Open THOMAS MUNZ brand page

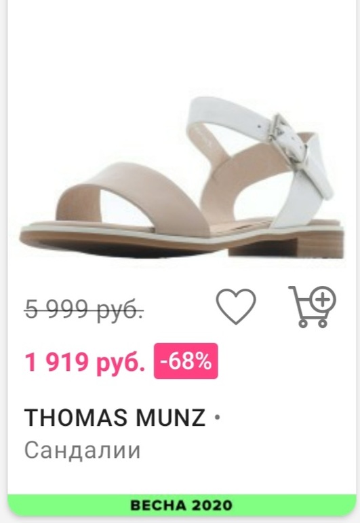115,417
